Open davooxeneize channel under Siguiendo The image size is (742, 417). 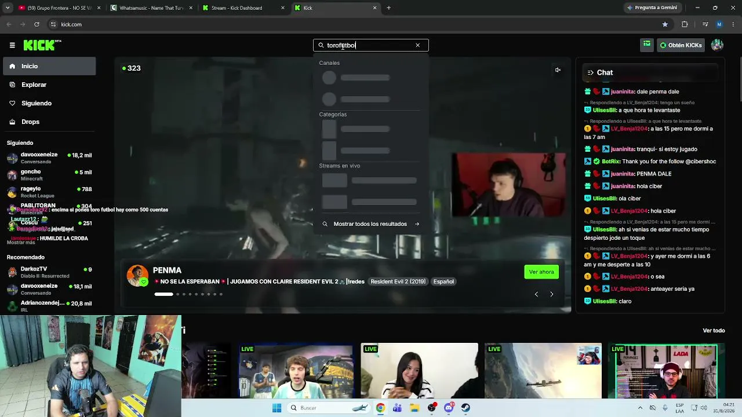click(49, 158)
